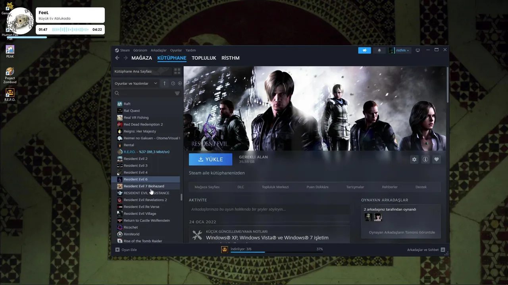Switch to Big Picture mode monitor icon
The width and height of the screenshot is (508, 285).
point(418,50)
